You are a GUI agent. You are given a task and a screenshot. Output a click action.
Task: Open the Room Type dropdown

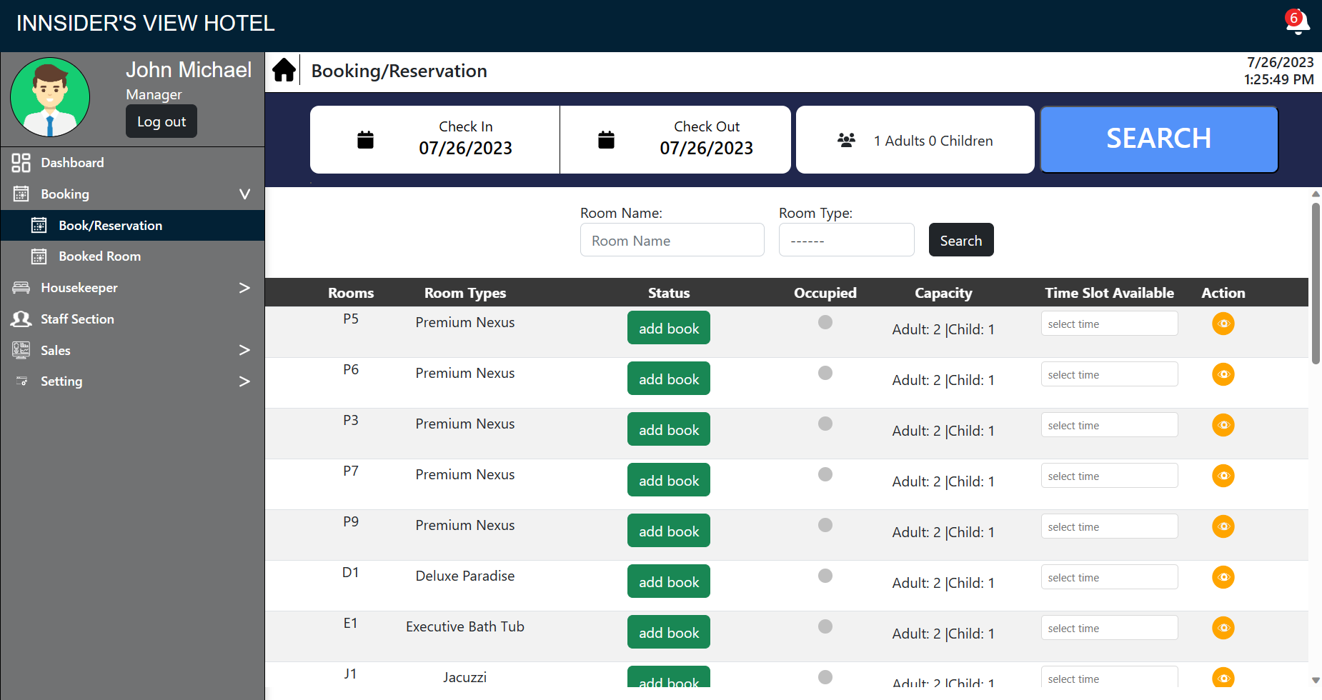[846, 241]
